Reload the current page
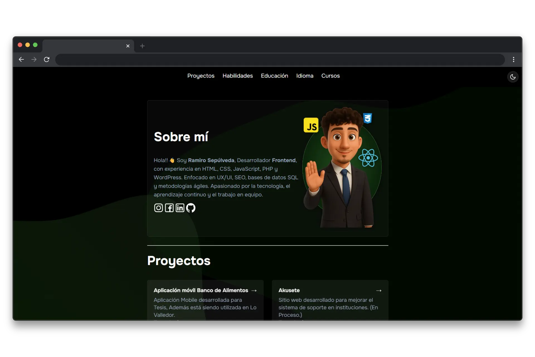Screen dimensions: 535x357 (47, 59)
